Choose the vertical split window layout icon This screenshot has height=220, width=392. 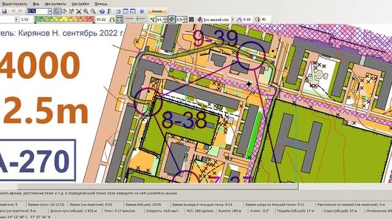(126, 11)
